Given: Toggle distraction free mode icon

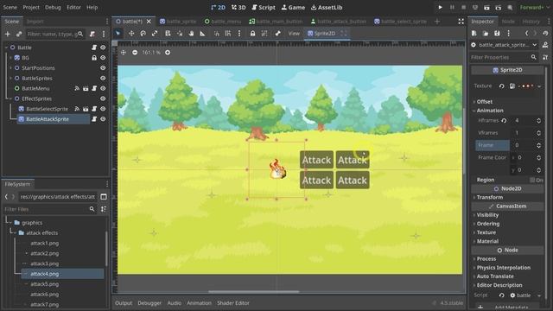Looking at the screenshot, I should point(461,22).
